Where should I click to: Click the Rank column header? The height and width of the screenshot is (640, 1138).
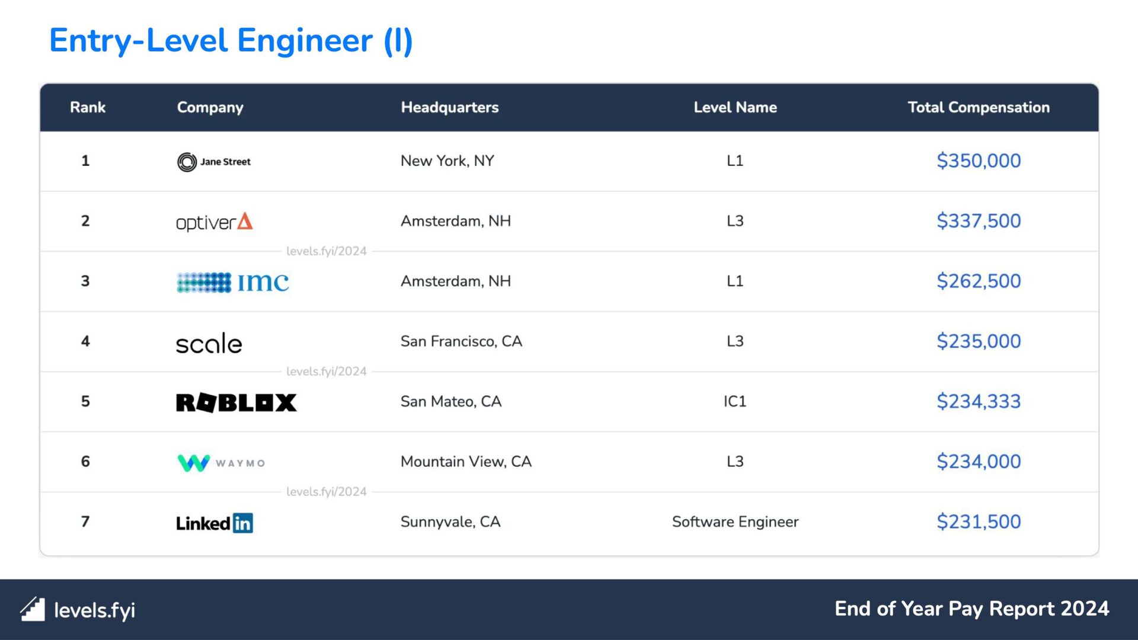tap(88, 107)
